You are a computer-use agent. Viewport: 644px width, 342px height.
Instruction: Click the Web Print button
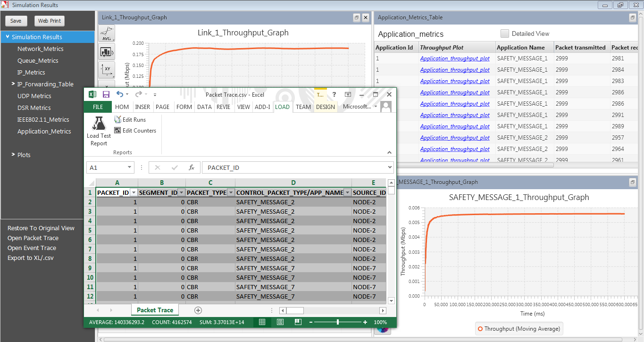[50, 21]
